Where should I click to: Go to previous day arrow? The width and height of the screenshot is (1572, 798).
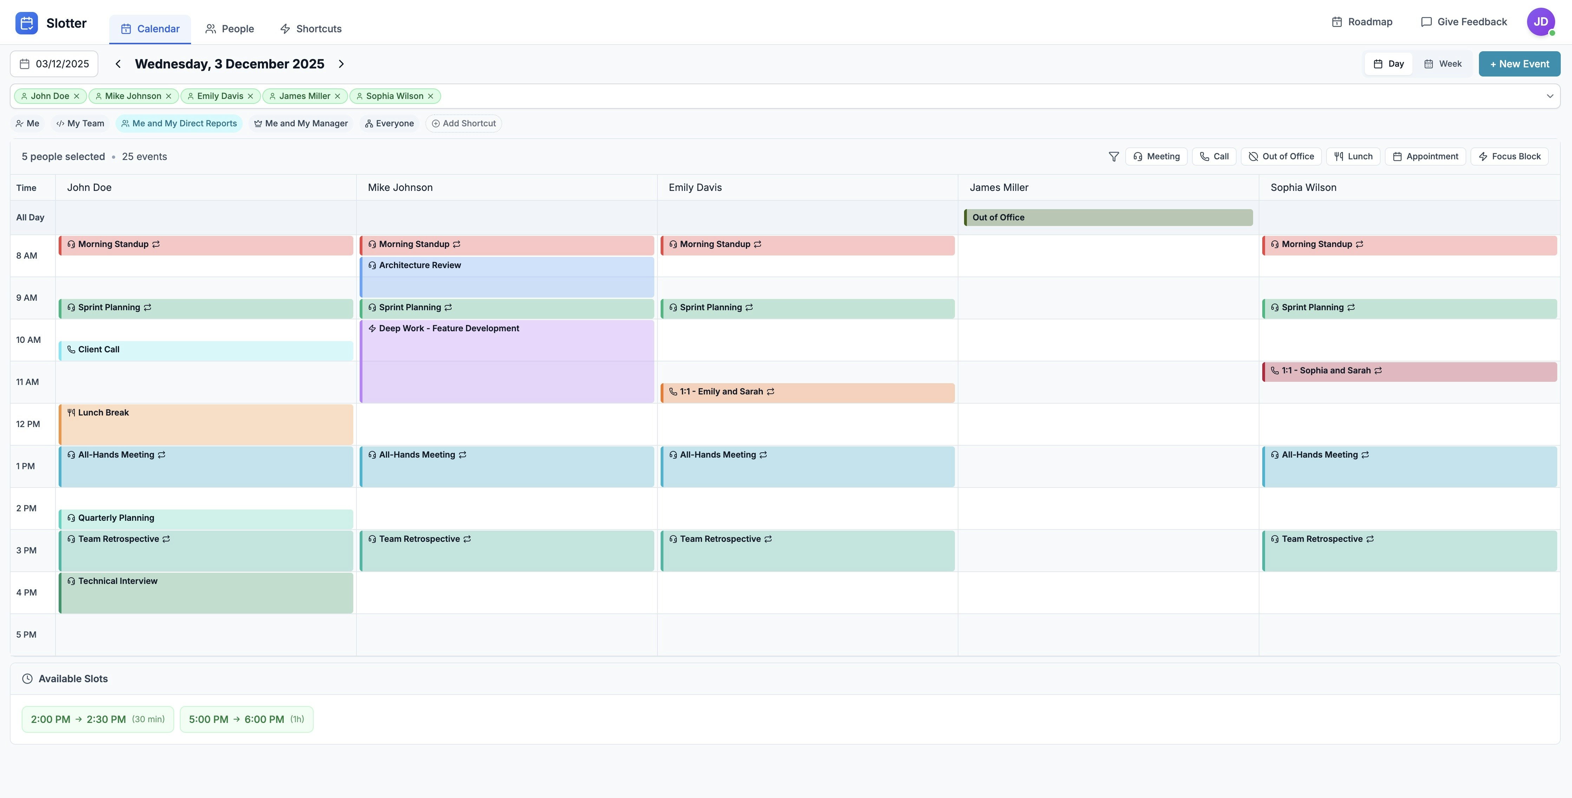[118, 64]
